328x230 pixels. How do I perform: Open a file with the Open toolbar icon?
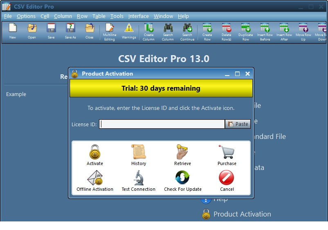coord(32,31)
